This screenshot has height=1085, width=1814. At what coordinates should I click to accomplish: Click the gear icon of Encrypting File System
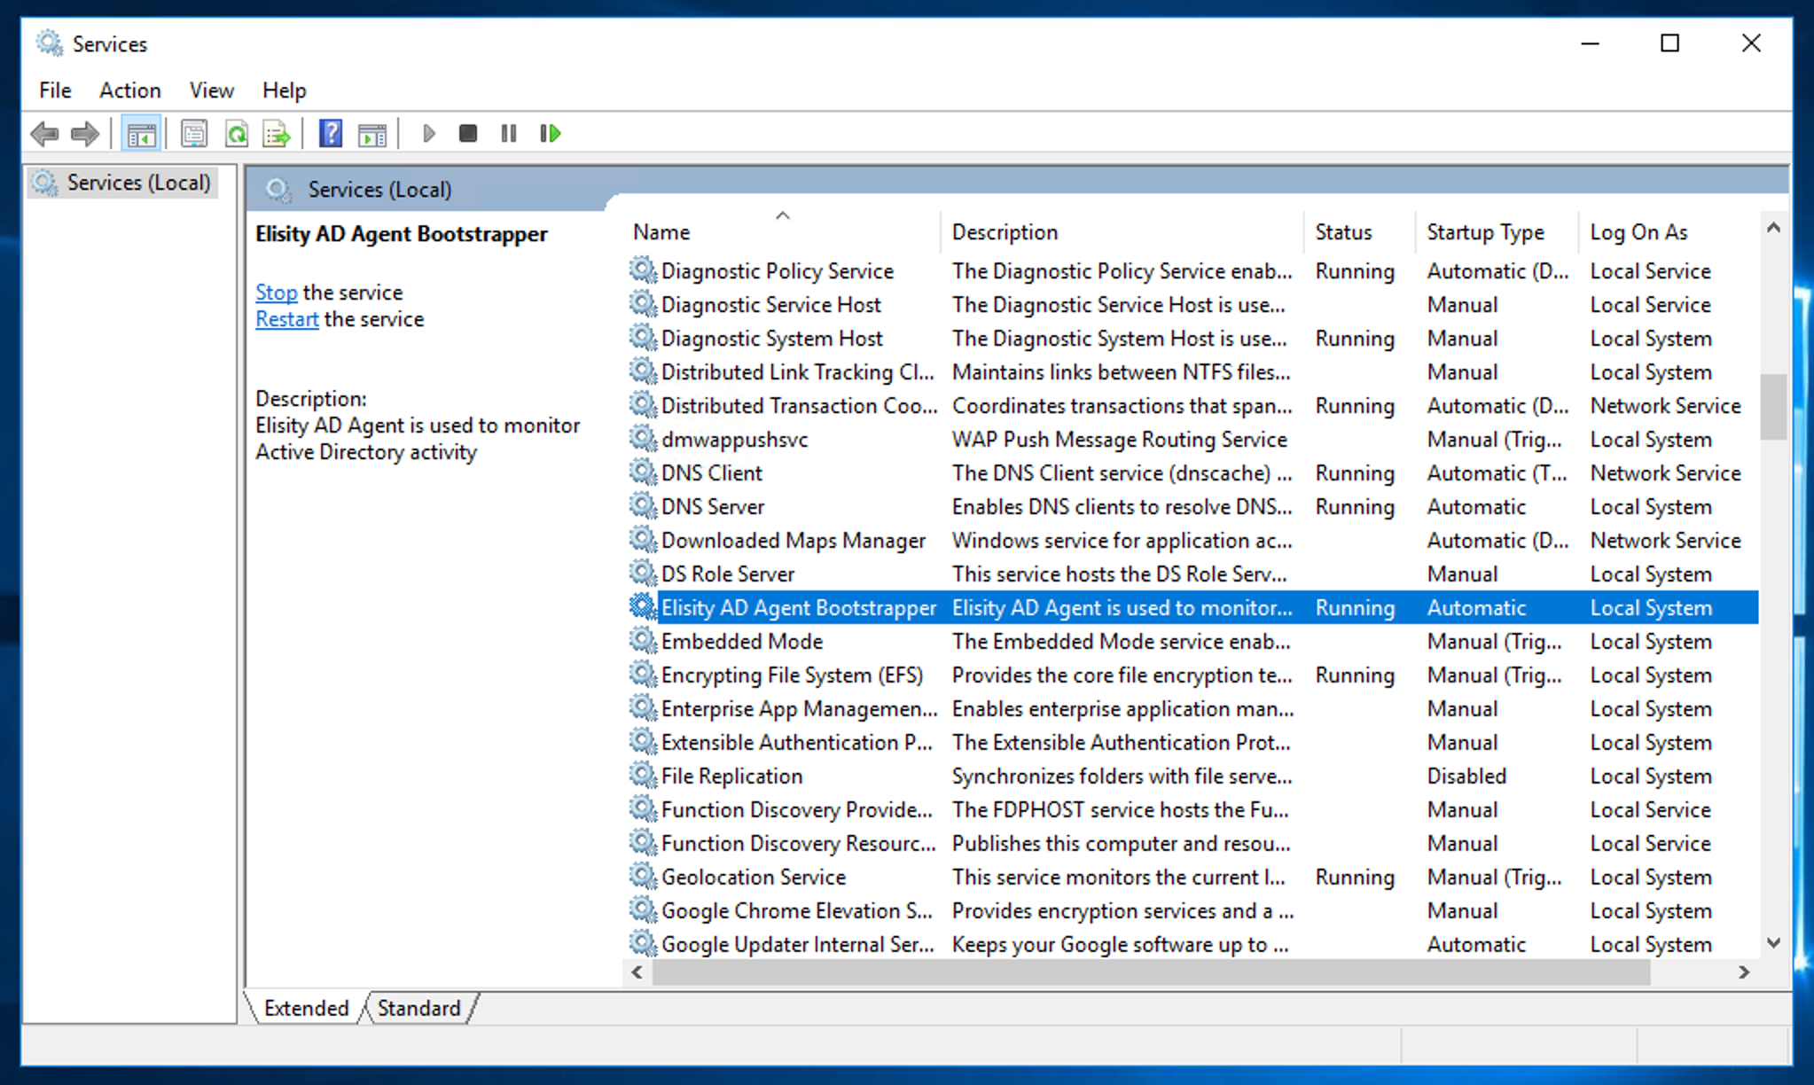(643, 675)
